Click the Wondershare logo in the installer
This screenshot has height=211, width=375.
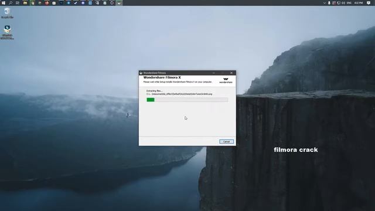226,80
